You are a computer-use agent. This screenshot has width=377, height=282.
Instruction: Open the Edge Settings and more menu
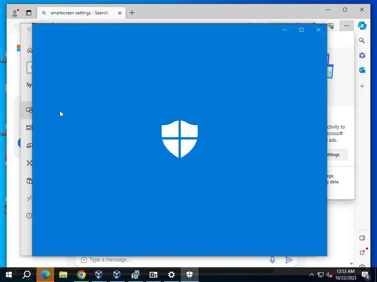[347, 26]
